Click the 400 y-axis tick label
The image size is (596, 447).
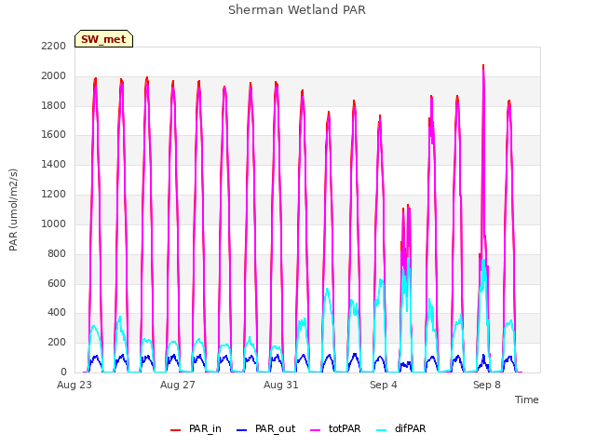(x=57, y=313)
